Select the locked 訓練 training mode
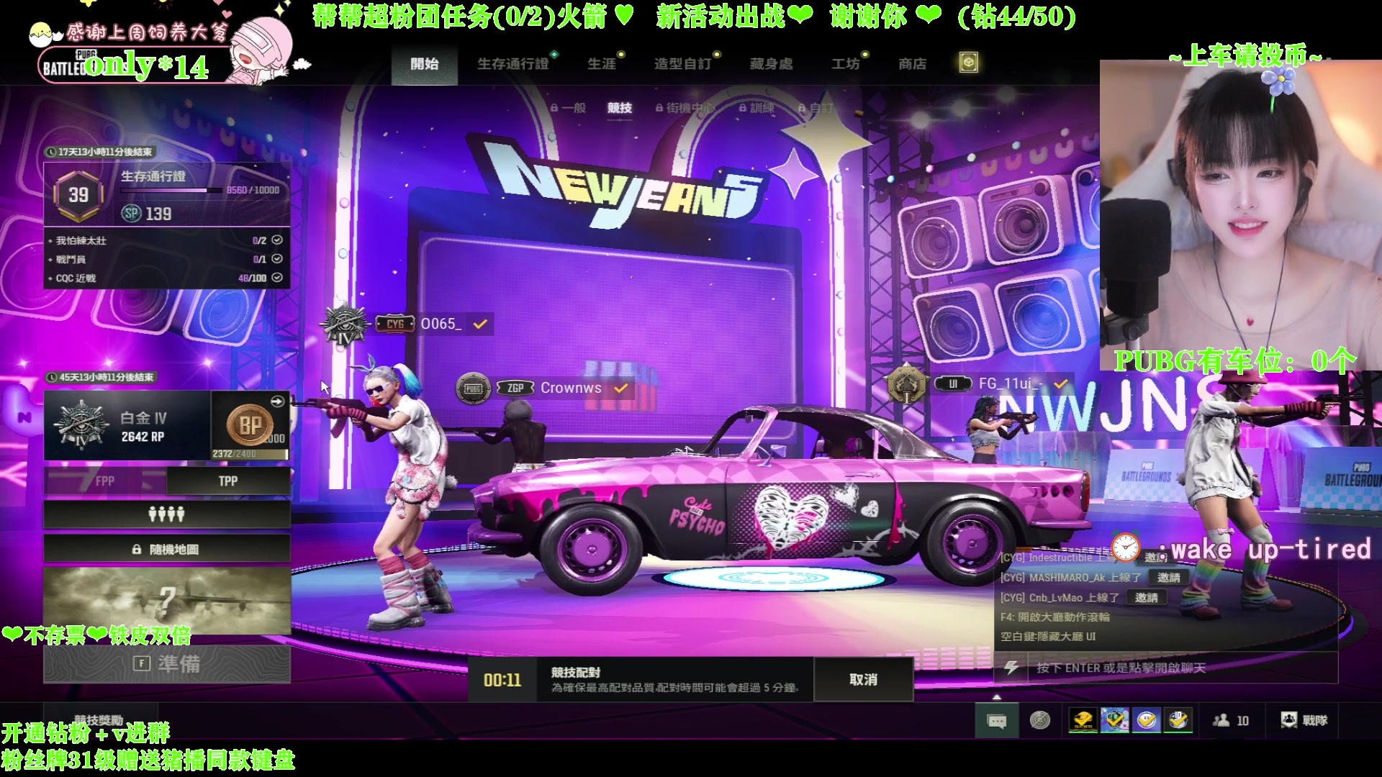Screen dimensions: 1382x777 click(757, 108)
